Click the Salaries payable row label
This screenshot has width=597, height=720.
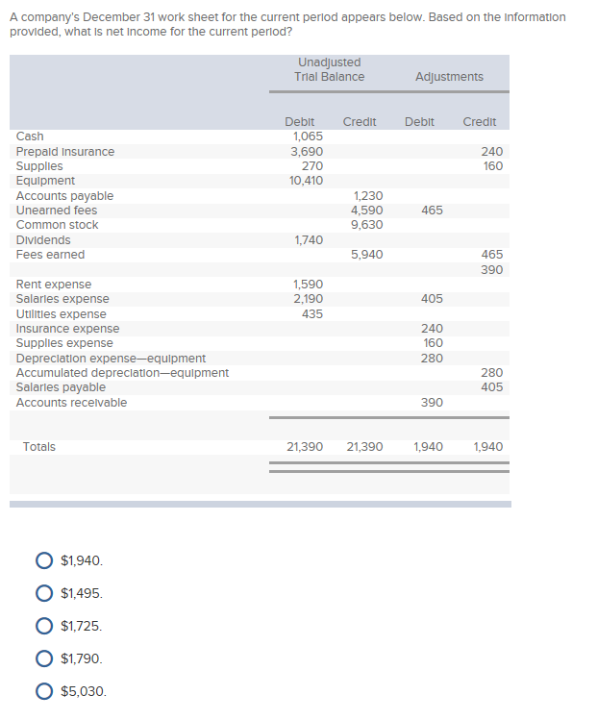(x=61, y=387)
